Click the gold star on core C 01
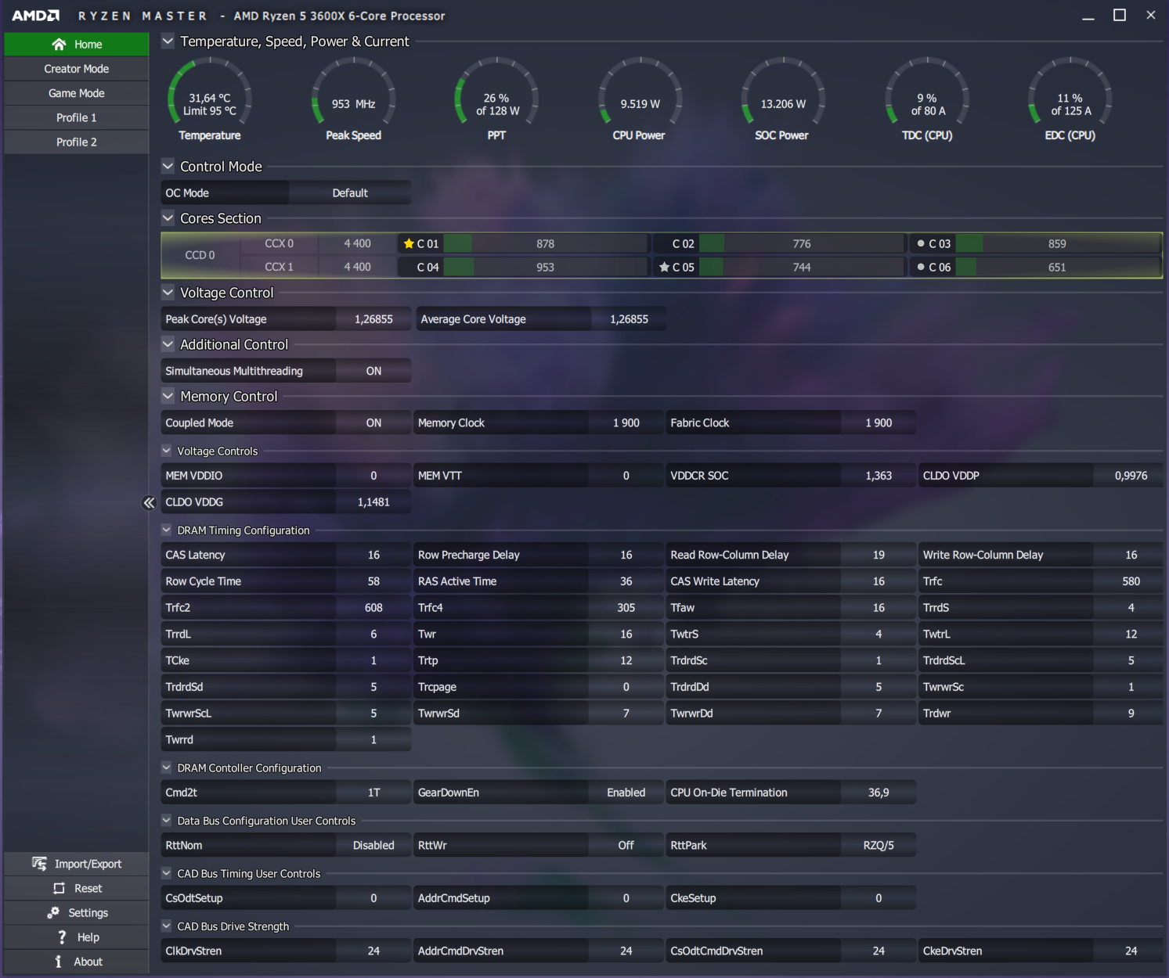Screen dimensions: 1169x978 click(409, 243)
